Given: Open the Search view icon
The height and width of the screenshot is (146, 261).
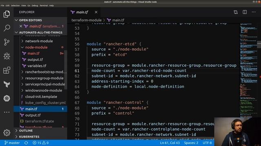Looking at the screenshot, I should [7, 28].
